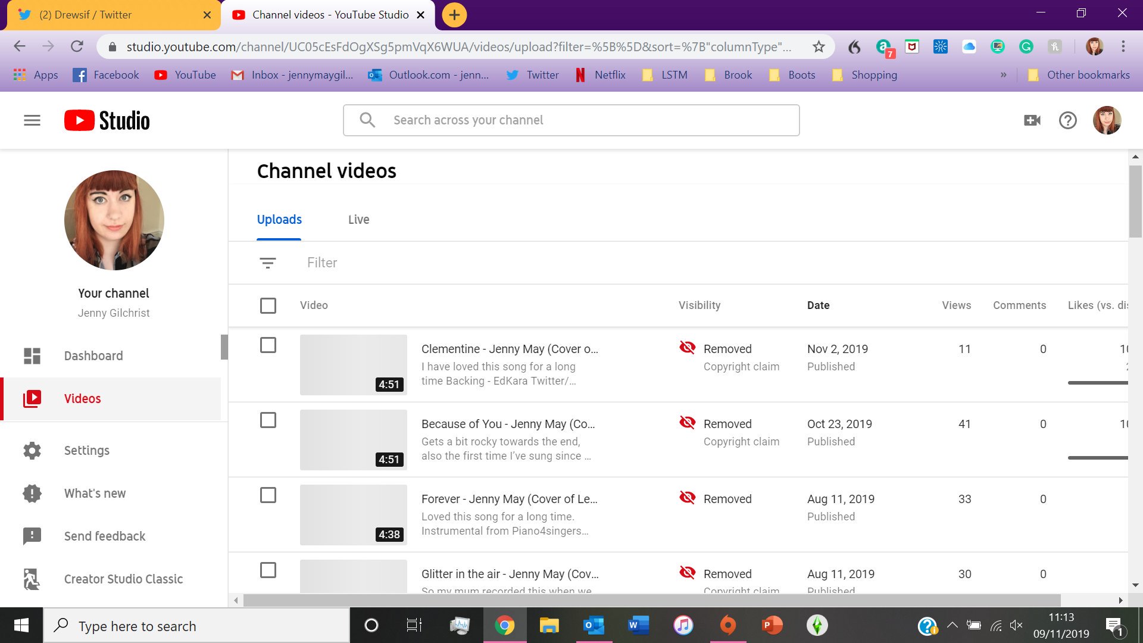The image size is (1143, 643).
Task: Open your account avatar menu top right
Action: (x=1107, y=120)
